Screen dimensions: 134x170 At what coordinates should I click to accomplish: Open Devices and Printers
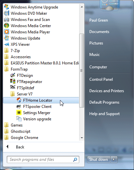click(107, 91)
